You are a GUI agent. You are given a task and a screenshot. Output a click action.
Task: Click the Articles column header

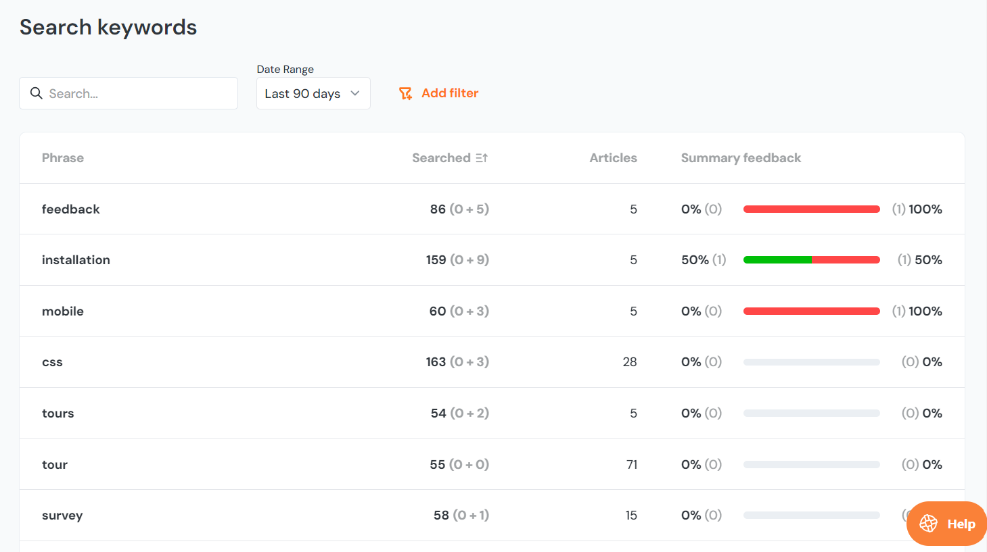[613, 158]
